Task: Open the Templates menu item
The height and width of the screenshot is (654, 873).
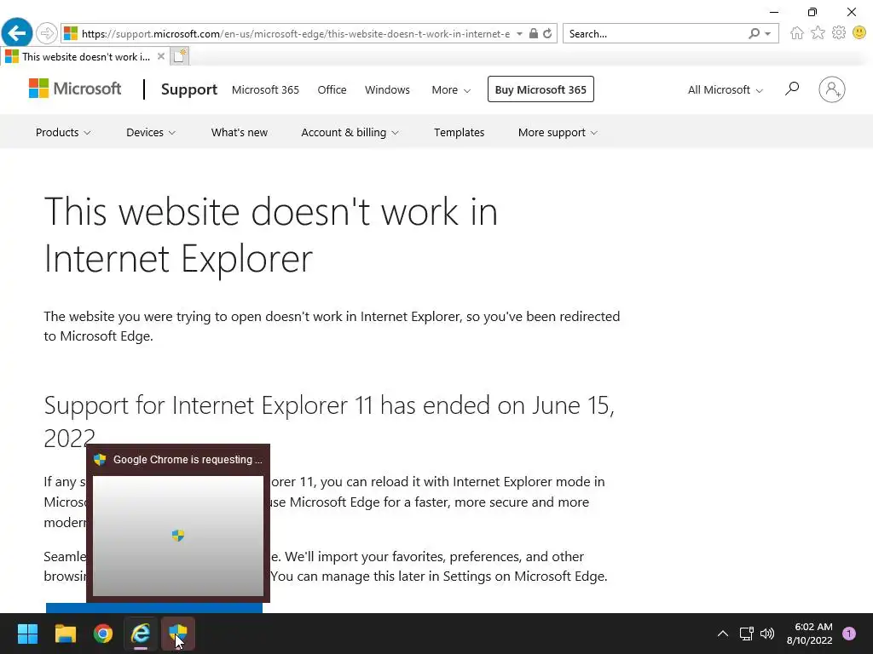Action: (460, 132)
